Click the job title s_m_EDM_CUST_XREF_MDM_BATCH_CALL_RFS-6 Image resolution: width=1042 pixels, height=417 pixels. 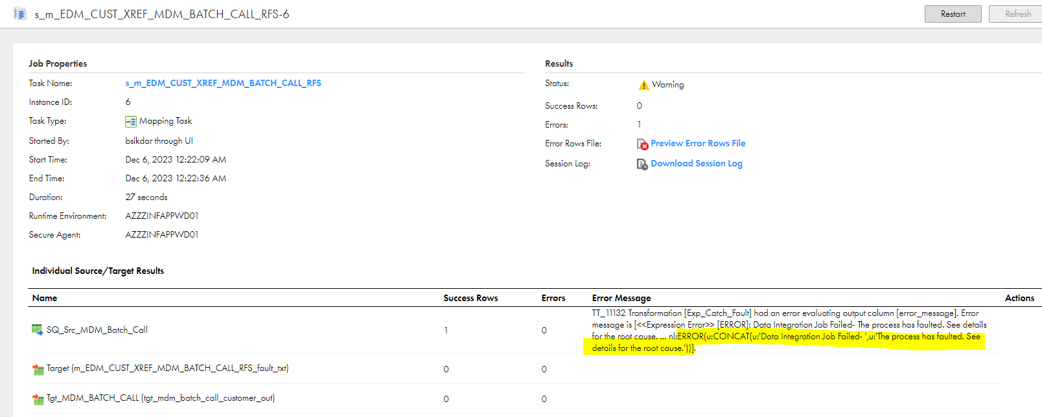[x=162, y=14]
